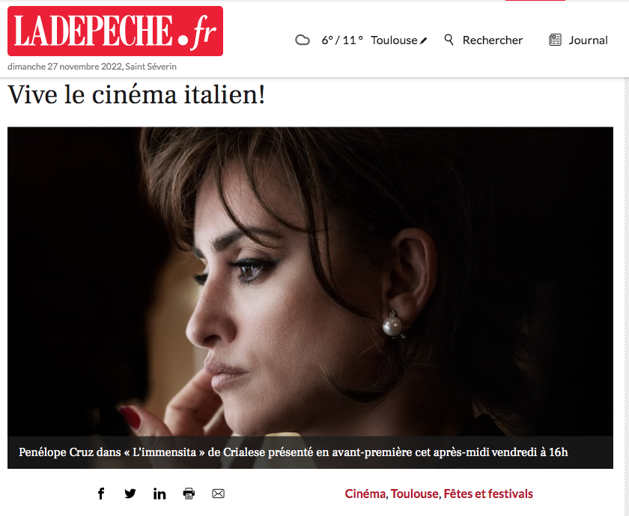629x516 pixels.
Task: Send the article by email envelope icon
Action: pos(218,494)
